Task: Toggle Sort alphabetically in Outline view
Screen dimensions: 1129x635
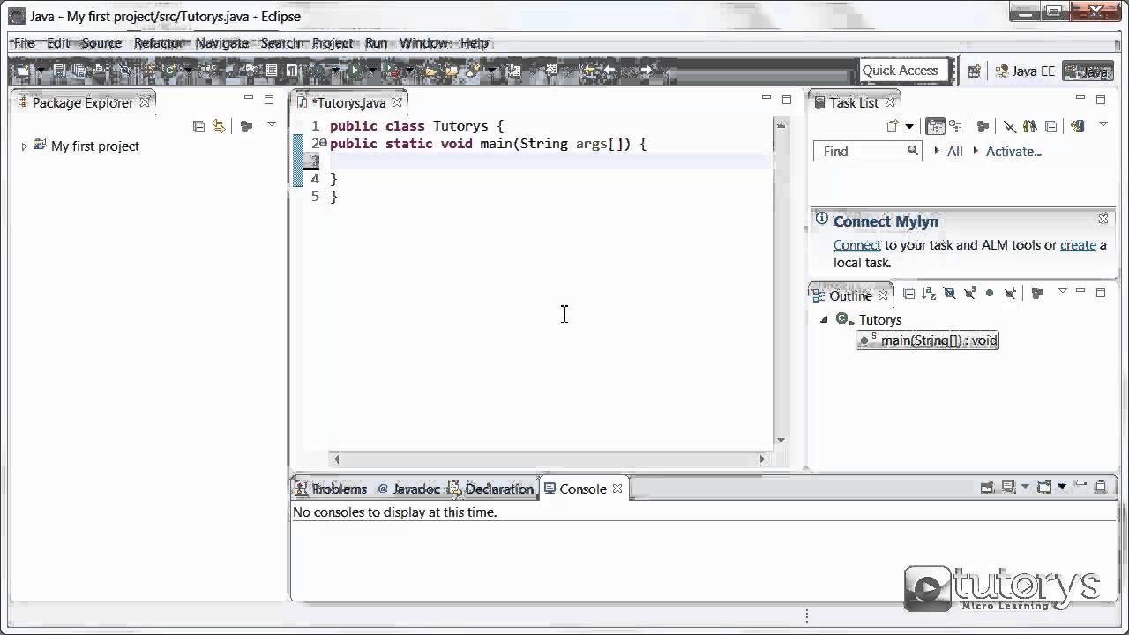Action: (929, 293)
